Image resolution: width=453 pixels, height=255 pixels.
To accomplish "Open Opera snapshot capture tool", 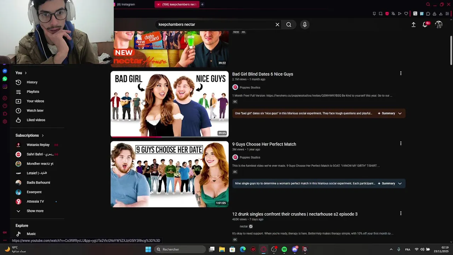I will pyautogui.click(x=380, y=14).
